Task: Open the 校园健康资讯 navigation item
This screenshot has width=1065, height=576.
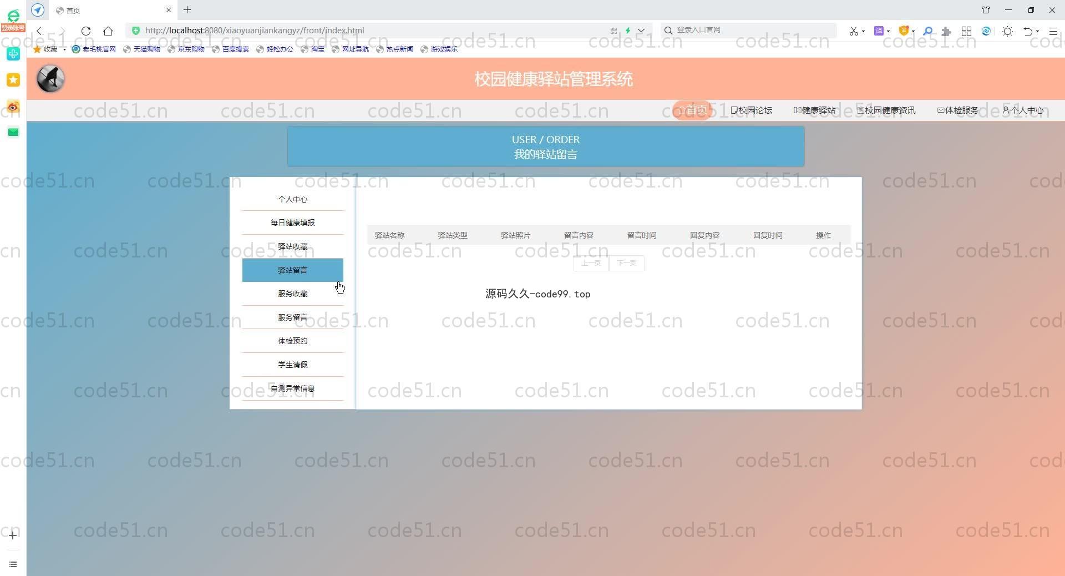Action: 886,110
